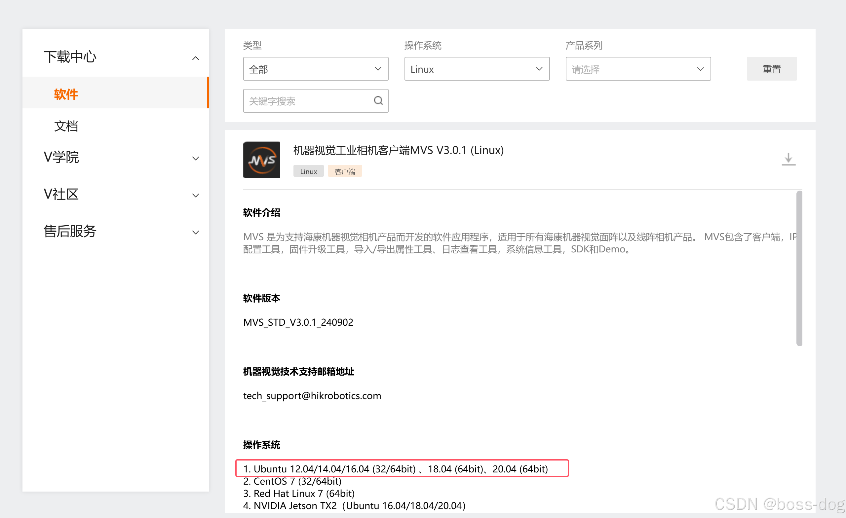Open the 类型 dropdown showing 全部
This screenshot has height=518, width=846.
point(316,69)
